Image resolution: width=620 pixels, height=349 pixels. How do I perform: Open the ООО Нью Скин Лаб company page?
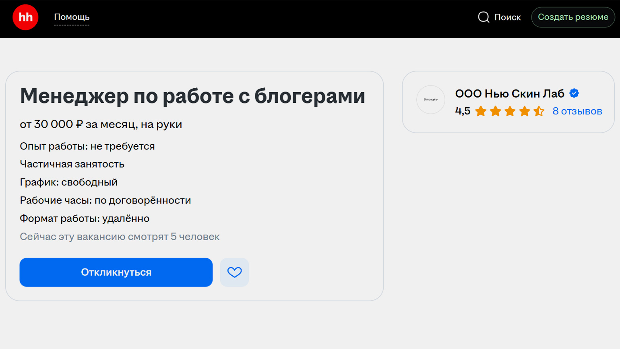click(x=509, y=93)
